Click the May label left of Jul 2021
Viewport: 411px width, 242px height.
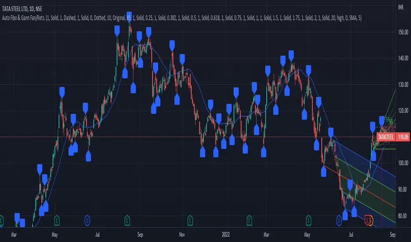point(55,235)
